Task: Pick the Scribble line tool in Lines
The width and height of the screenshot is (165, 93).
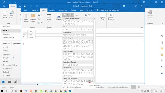Action: point(92,30)
